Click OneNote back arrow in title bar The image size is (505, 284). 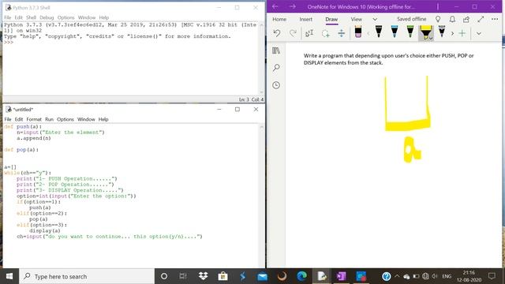(x=275, y=7)
